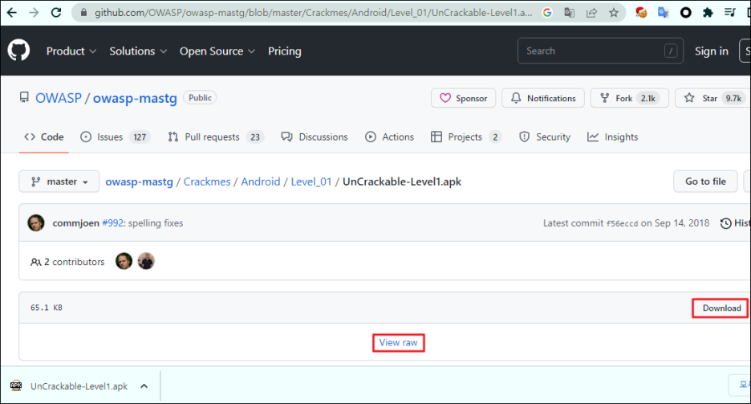Open pull request #992 link
This screenshot has width=751, height=404.
(112, 222)
